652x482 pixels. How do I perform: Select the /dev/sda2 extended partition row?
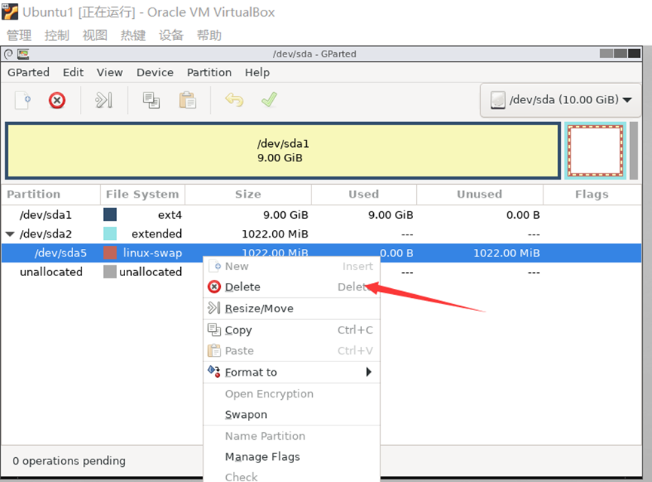[321, 234]
